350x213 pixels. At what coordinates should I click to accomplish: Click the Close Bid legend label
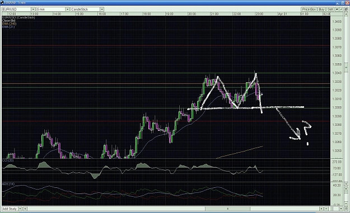click(x=8, y=21)
